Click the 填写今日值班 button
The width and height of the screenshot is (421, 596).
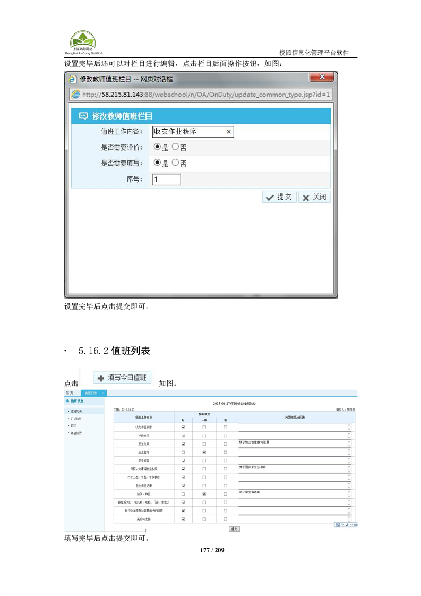click(x=122, y=378)
